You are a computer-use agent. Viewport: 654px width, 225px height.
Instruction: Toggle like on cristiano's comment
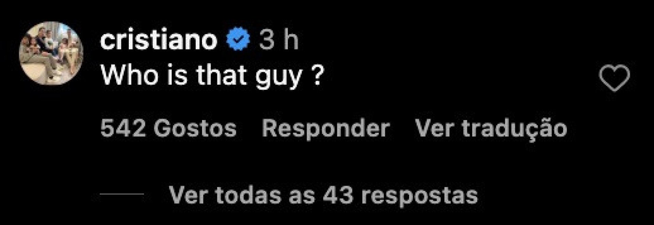point(614,78)
